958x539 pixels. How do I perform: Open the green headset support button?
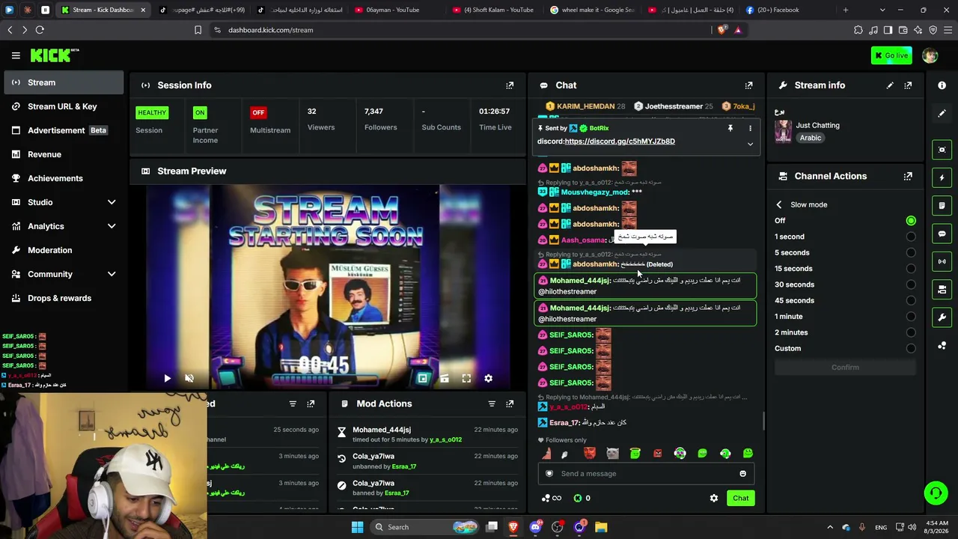tap(936, 493)
